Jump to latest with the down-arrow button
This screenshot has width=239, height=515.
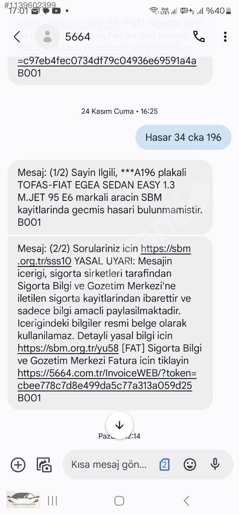[119, 425]
